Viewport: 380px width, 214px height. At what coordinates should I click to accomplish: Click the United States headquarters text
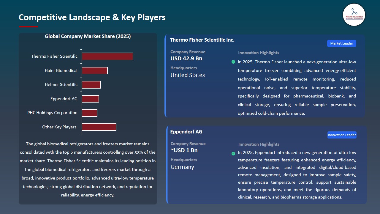click(x=188, y=75)
